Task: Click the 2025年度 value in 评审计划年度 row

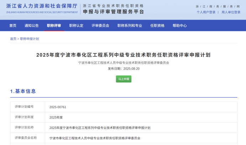Action: (56, 117)
